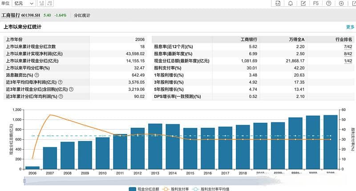Click the 2006 cash dividend bar

click(32, 168)
